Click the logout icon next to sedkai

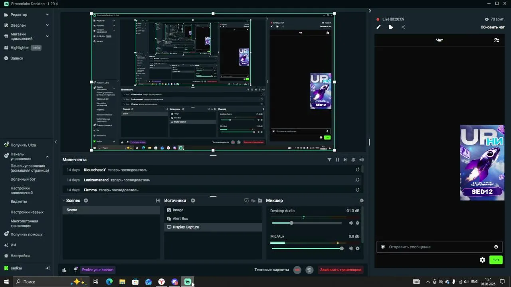47,268
